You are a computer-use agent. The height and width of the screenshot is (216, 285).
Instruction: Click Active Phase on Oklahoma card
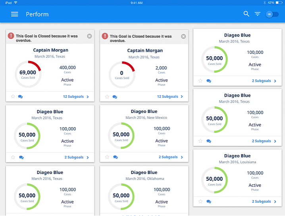click(162, 203)
